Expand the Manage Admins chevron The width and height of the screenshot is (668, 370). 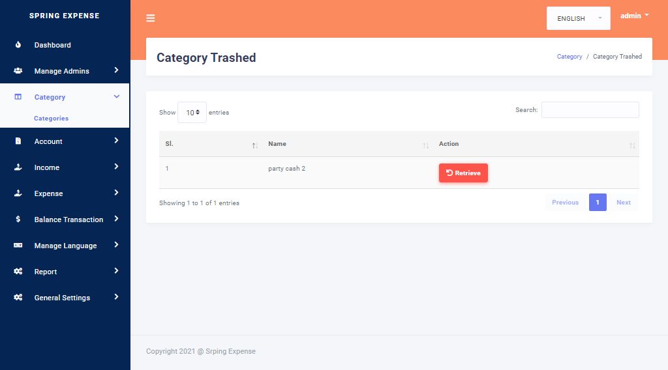click(x=116, y=70)
